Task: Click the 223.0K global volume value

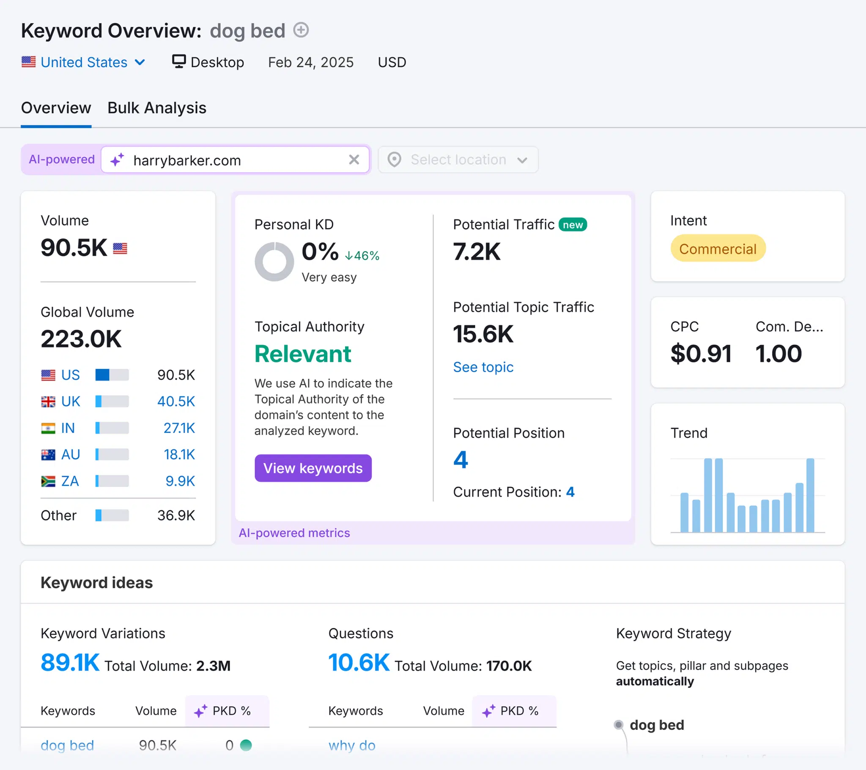Action: click(x=81, y=339)
